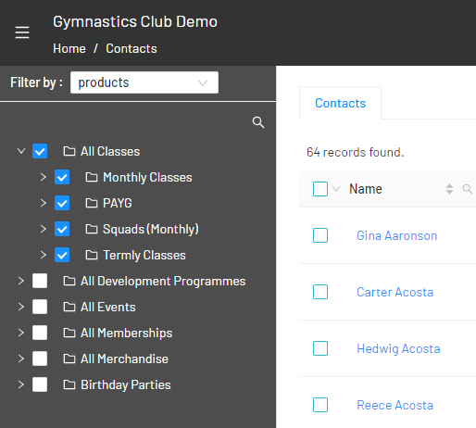
Task: Click the PAYG folder icon
Action: (x=92, y=203)
